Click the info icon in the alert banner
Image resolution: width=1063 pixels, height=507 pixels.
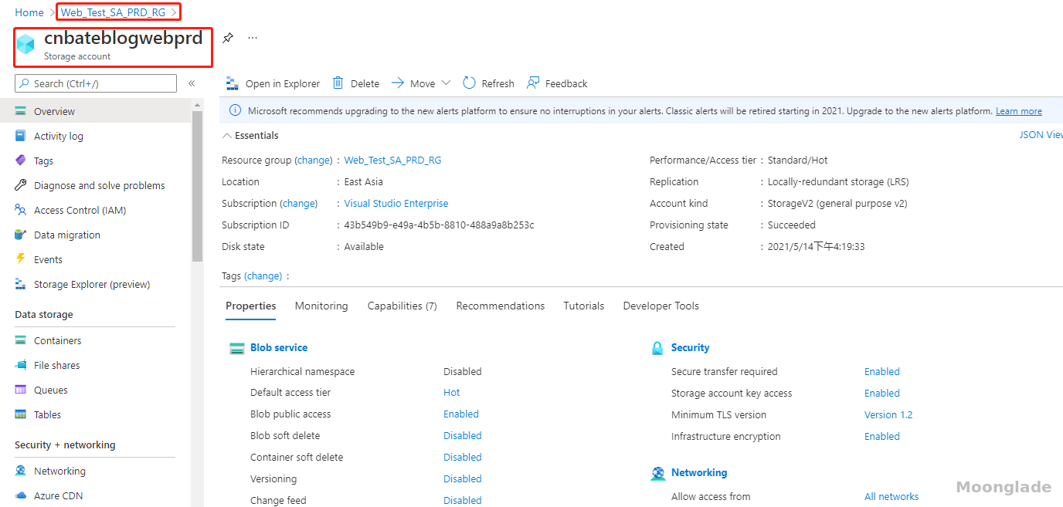click(x=235, y=111)
